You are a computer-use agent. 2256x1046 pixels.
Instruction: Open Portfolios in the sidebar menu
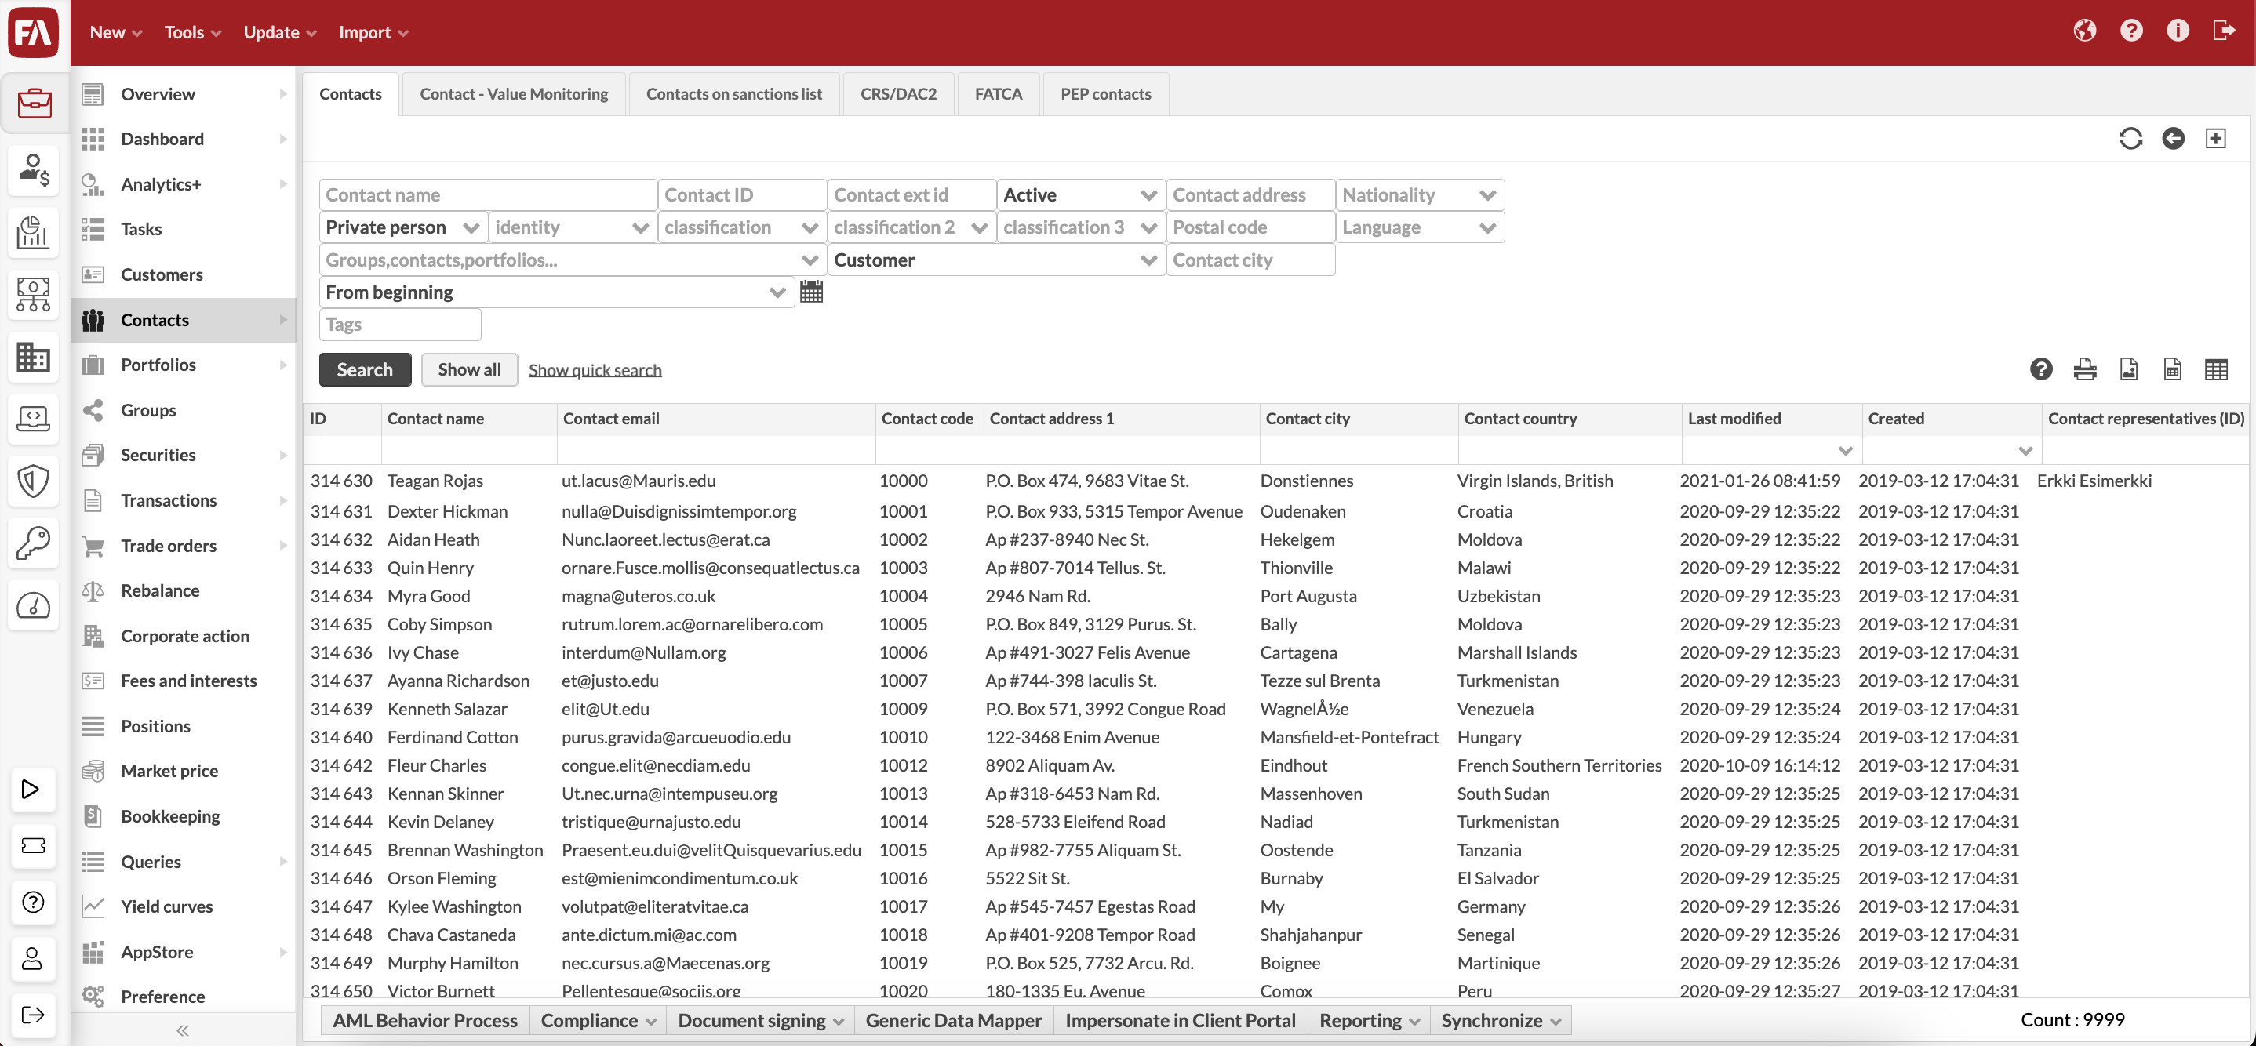tap(184, 365)
